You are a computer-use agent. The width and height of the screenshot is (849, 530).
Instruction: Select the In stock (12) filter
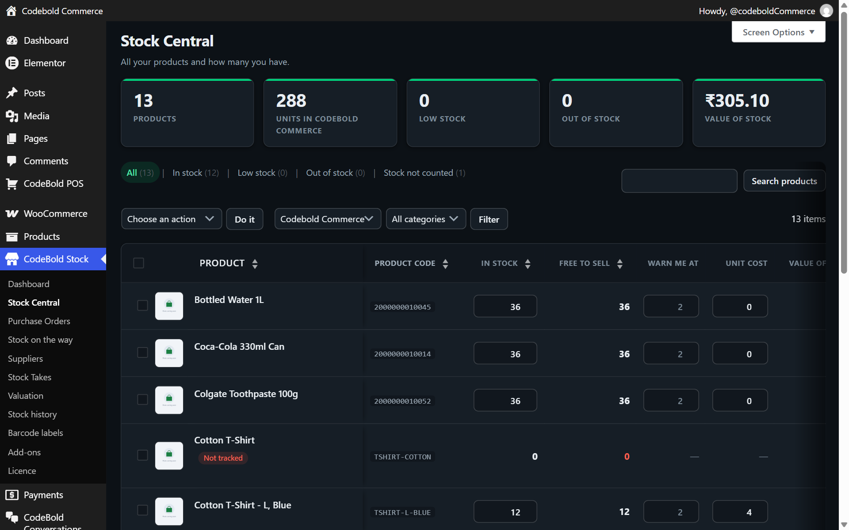click(195, 173)
